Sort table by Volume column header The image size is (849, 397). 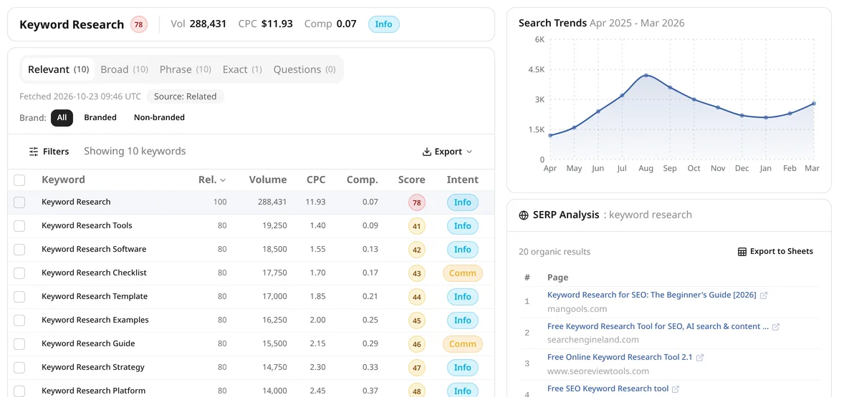point(267,180)
